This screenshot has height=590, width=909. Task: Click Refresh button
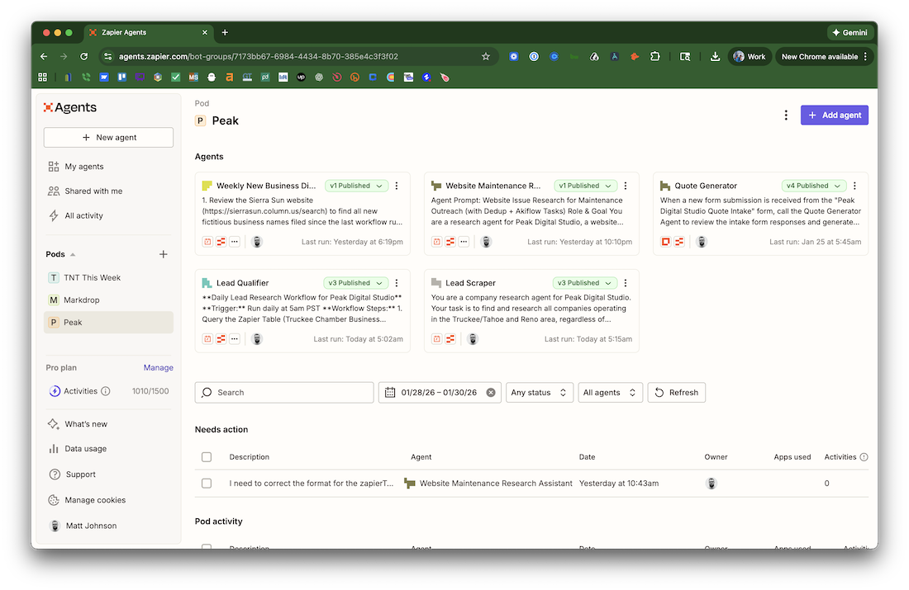pos(677,393)
